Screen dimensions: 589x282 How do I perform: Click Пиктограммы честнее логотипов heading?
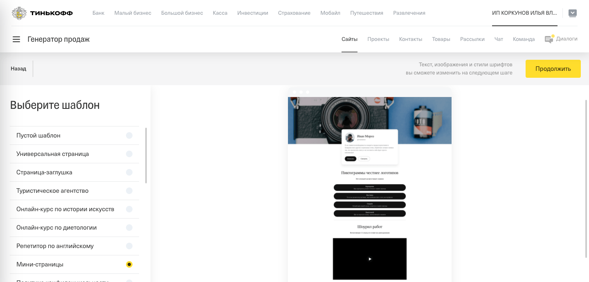pyautogui.click(x=370, y=173)
